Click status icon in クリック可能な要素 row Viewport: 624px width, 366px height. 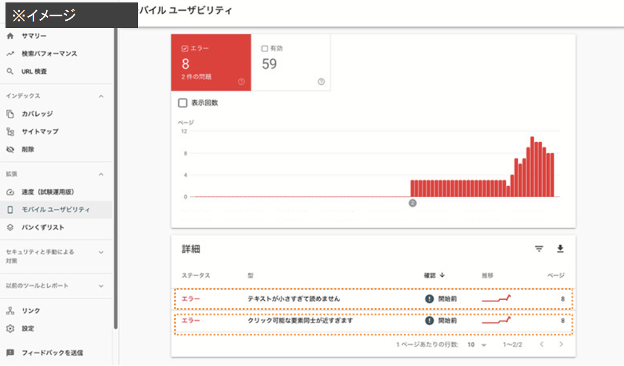(x=429, y=320)
